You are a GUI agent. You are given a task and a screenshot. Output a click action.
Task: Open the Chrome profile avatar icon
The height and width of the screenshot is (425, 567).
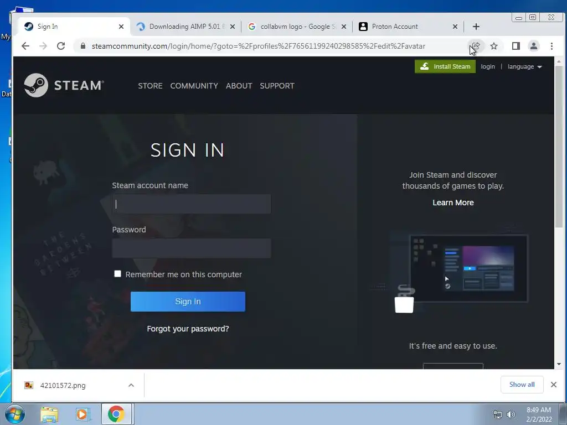point(533,46)
